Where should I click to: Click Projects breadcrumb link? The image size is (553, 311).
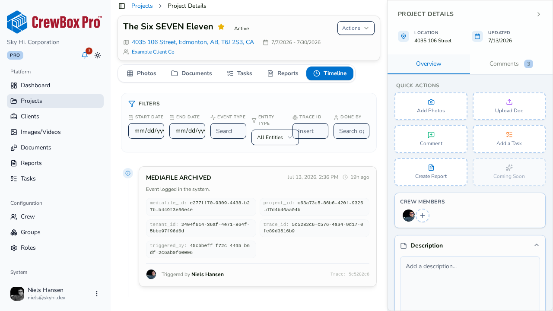[x=142, y=6]
